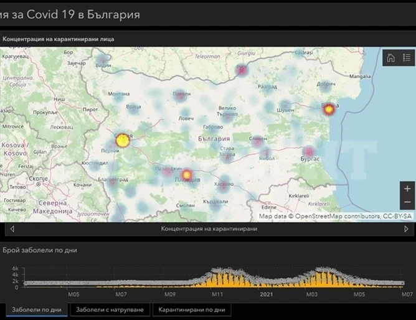Image resolution: width=416 pixels, height=320 pixels.
Task: Click the Брой заболели по дни heading
Action: click(x=40, y=250)
